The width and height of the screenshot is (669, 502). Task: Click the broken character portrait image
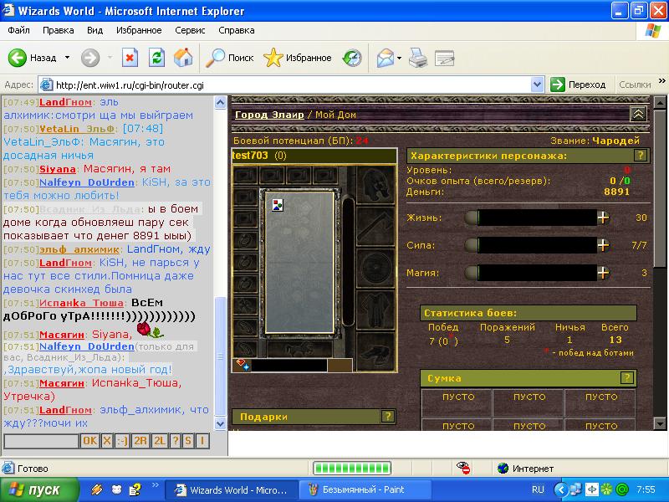278,205
